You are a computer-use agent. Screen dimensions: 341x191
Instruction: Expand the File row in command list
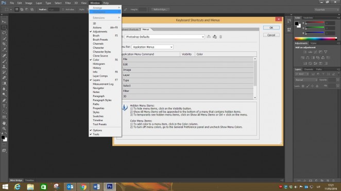pos(187,59)
